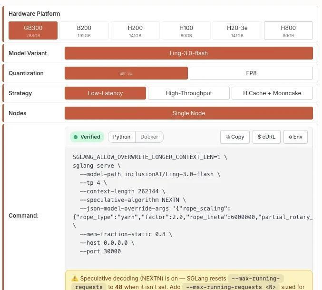The width and height of the screenshot is (322, 290).
Task: Select the Single Node option
Action: pos(189,113)
